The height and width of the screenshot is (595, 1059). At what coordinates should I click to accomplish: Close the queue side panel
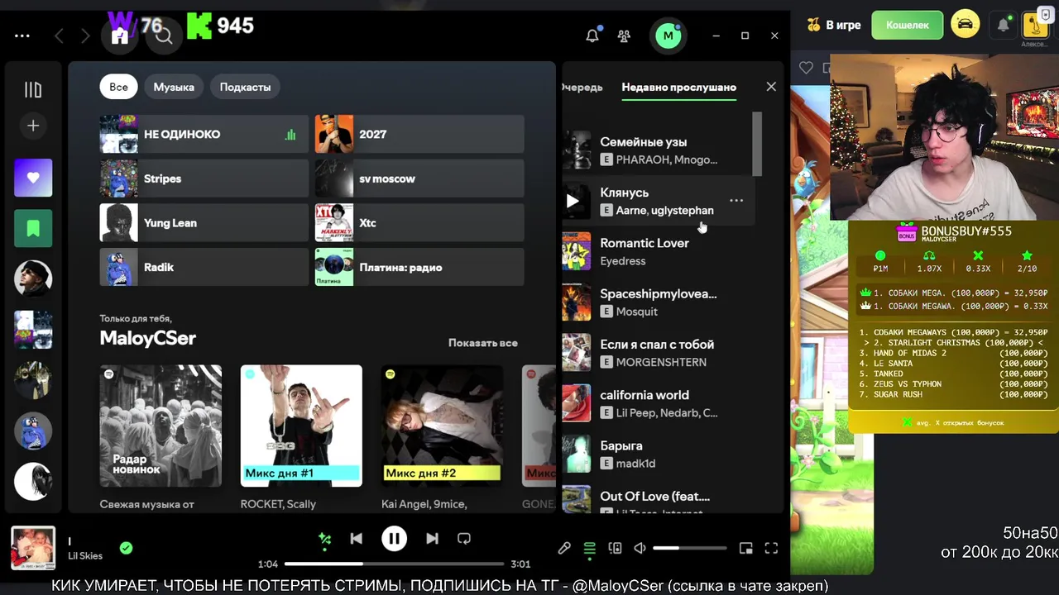(x=771, y=86)
